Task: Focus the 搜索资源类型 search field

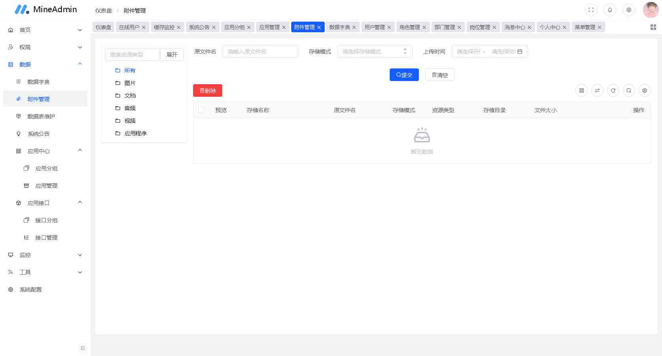Action: [132, 54]
